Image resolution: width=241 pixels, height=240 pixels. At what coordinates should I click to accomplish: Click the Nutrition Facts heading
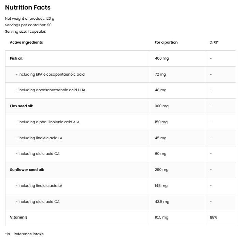pyautogui.click(x=28, y=7)
